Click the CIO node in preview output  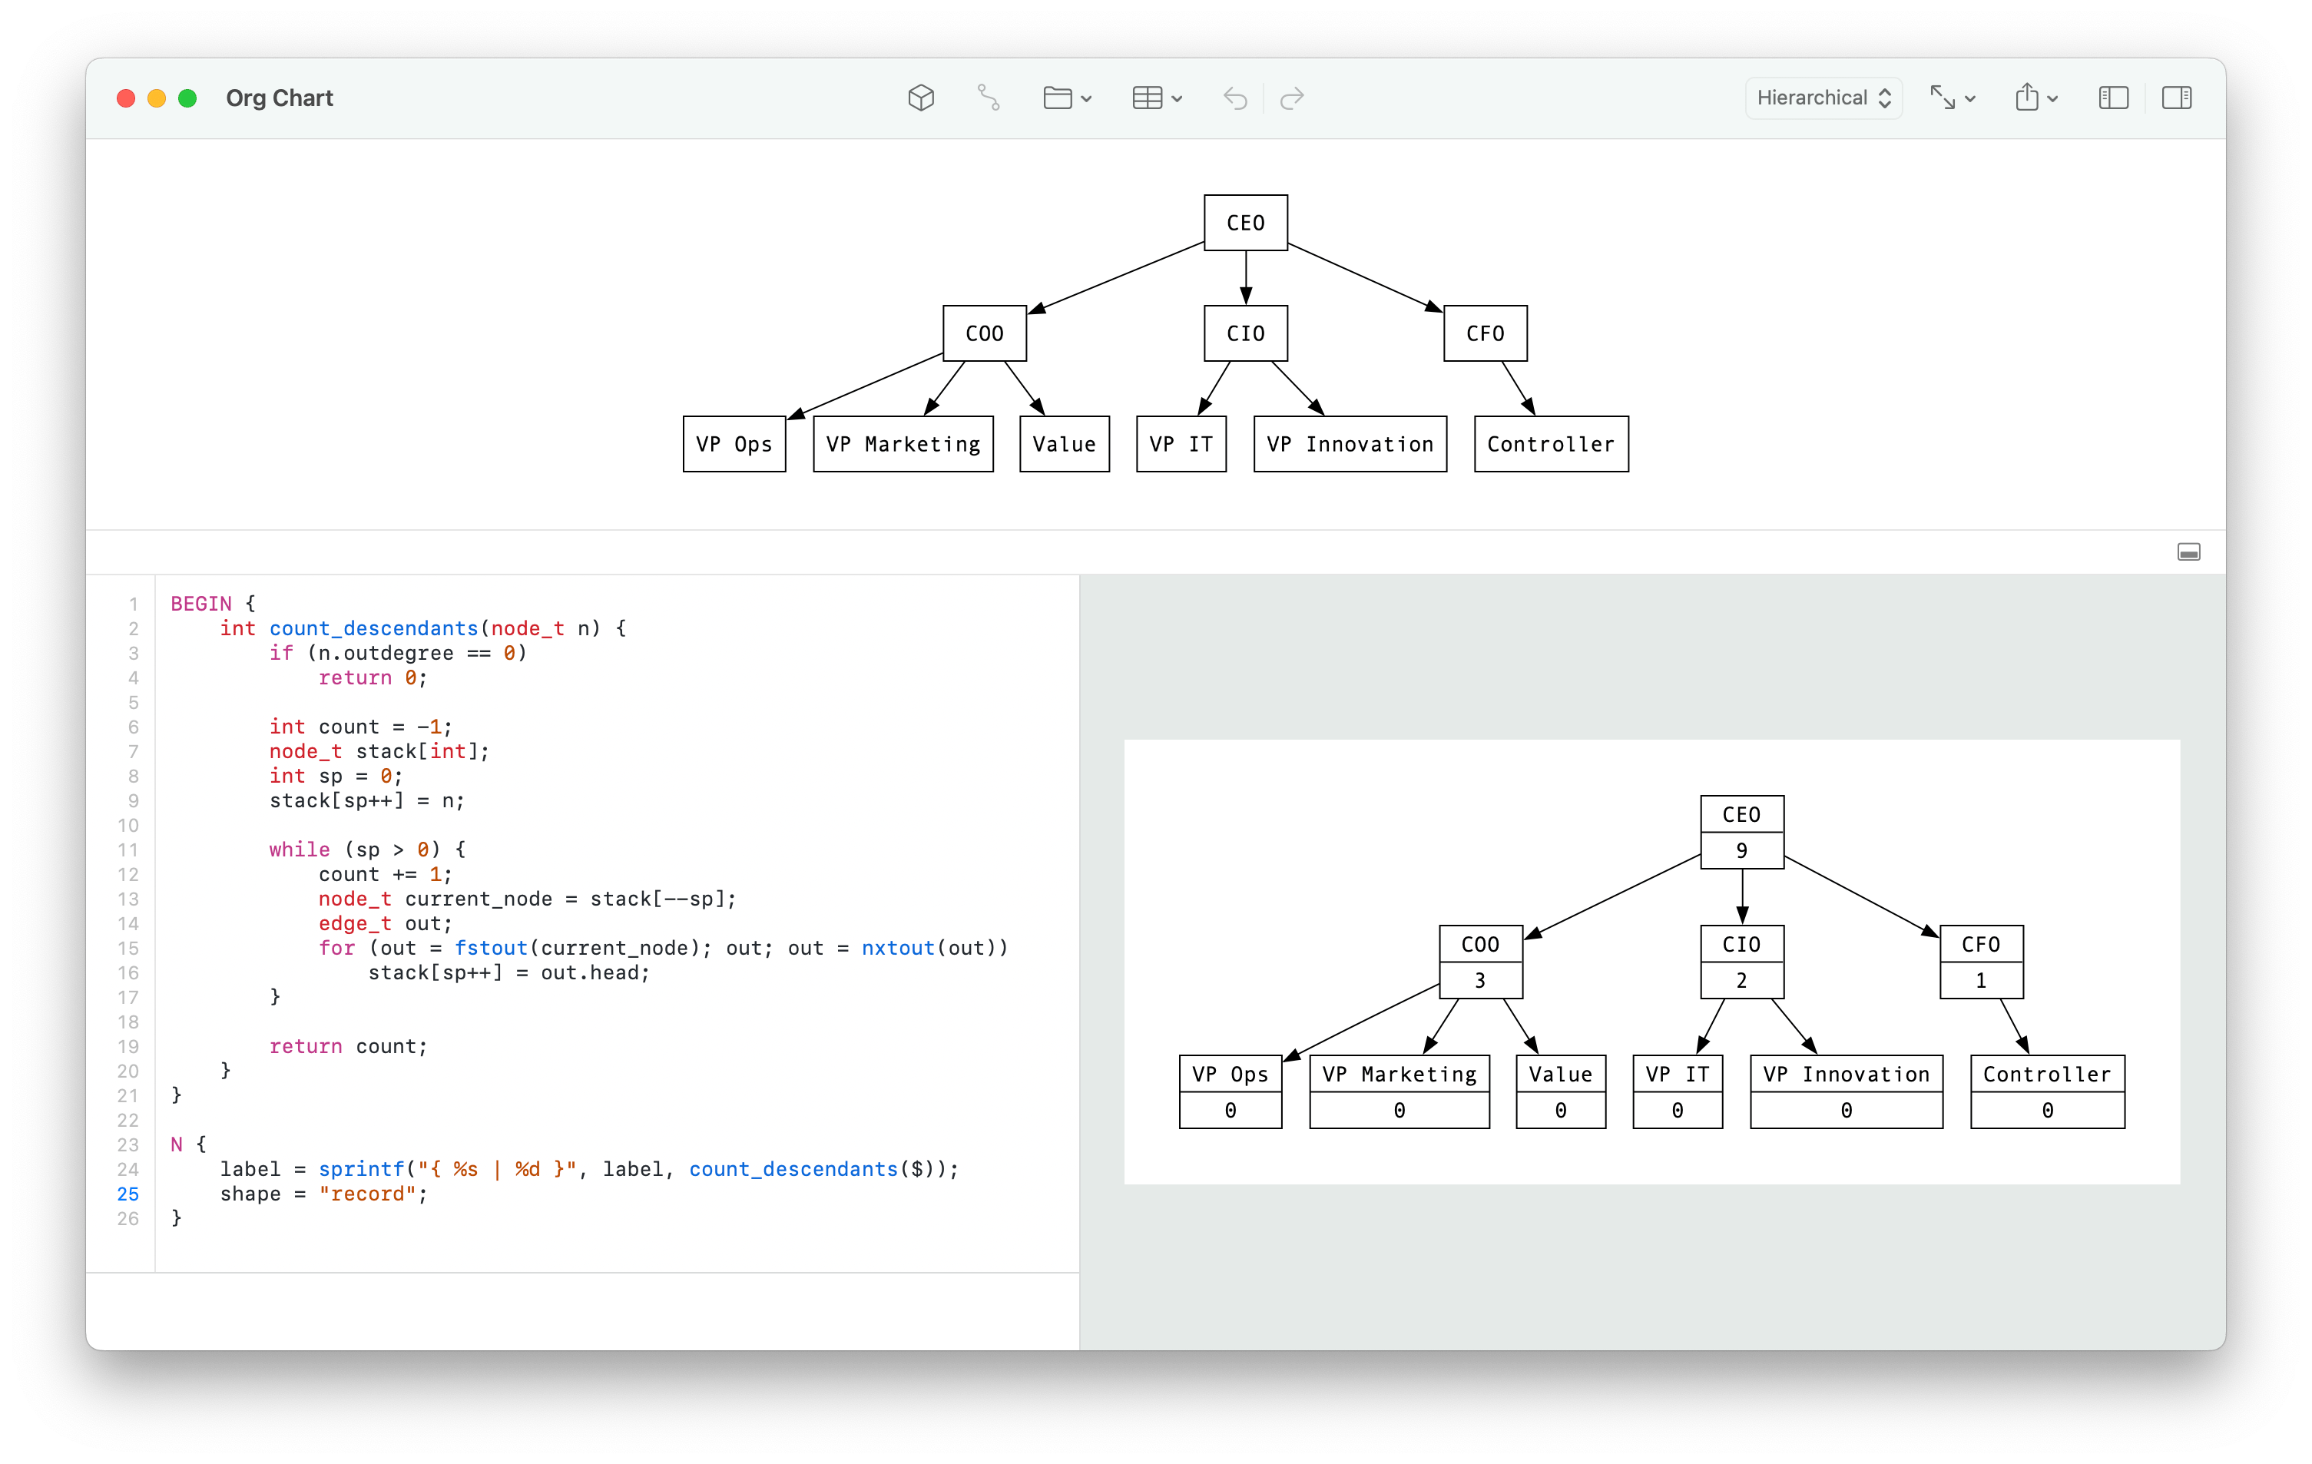tap(1741, 961)
